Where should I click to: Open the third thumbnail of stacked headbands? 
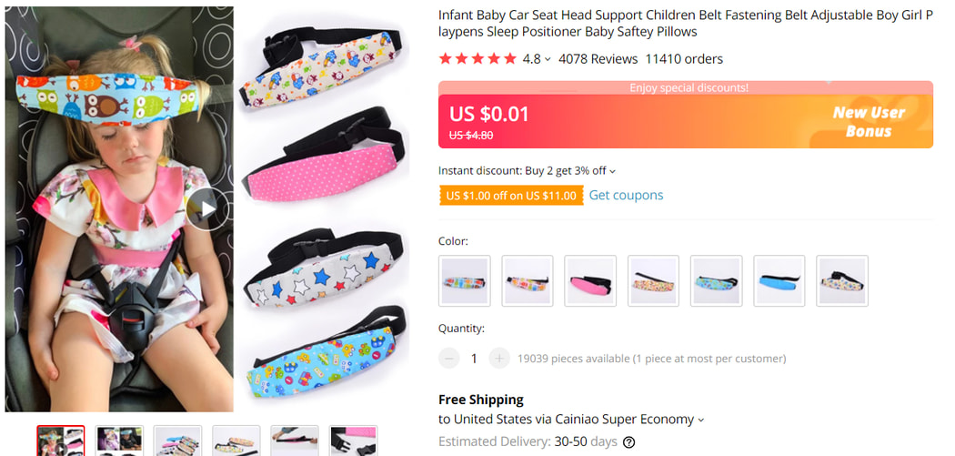pyautogui.click(x=177, y=441)
